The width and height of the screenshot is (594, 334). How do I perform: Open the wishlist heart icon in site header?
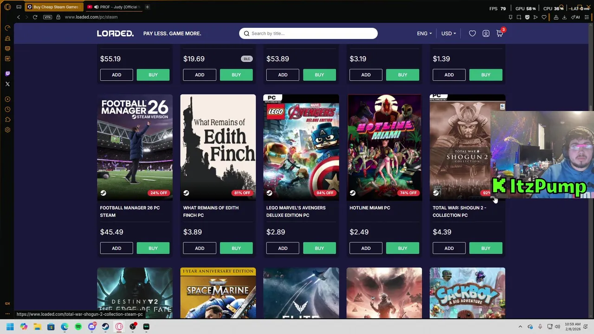coord(472,33)
